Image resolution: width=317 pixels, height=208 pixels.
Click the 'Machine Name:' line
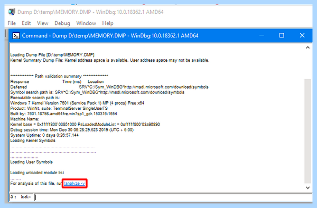point(25,119)
